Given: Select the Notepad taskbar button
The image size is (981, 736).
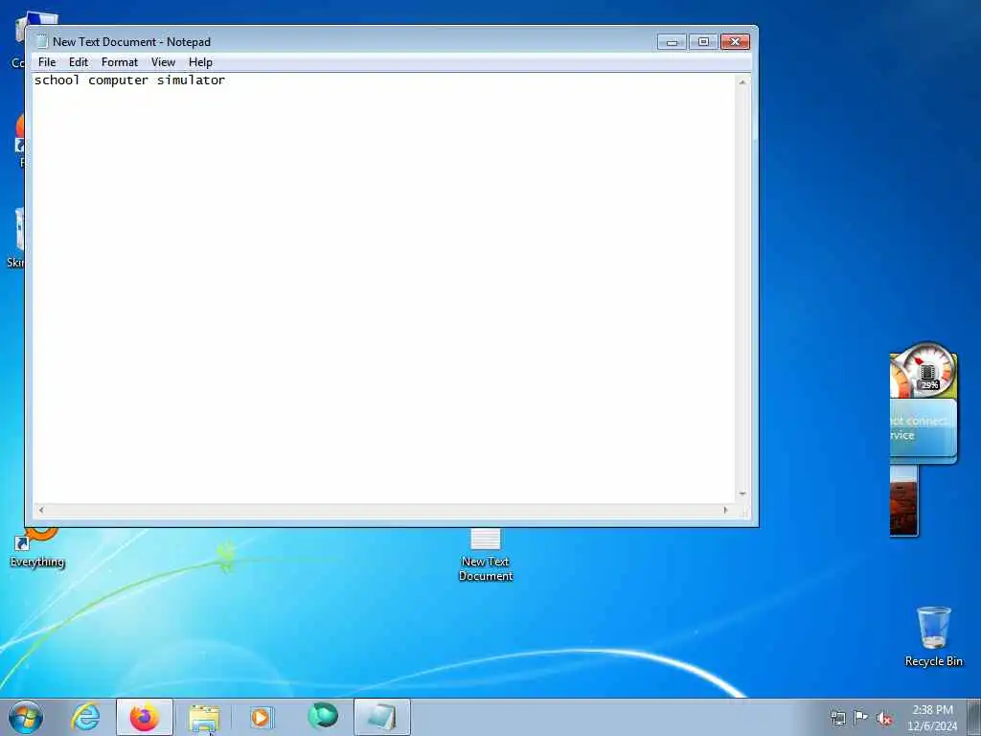Looking at the screenshot, I should click(381, 717).
